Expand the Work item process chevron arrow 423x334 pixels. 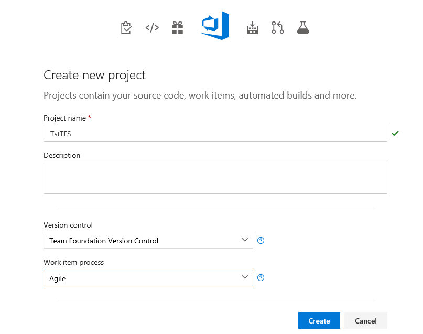pyautogui.click(x=244, y=277)
